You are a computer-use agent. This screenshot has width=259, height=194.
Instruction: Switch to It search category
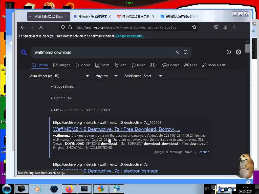pyautogui.click(x=154, y=65)
